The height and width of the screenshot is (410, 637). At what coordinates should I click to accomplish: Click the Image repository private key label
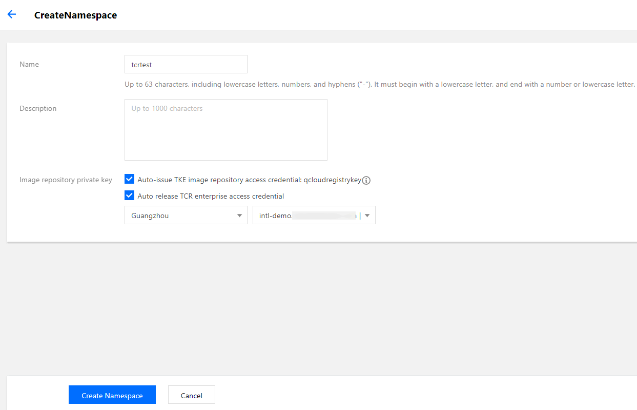(x=66, y=180)
